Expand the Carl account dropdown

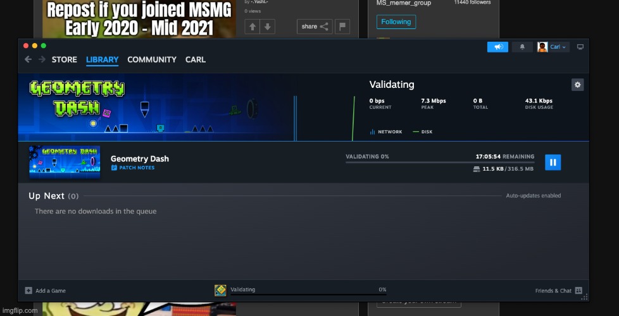[558, 47]
